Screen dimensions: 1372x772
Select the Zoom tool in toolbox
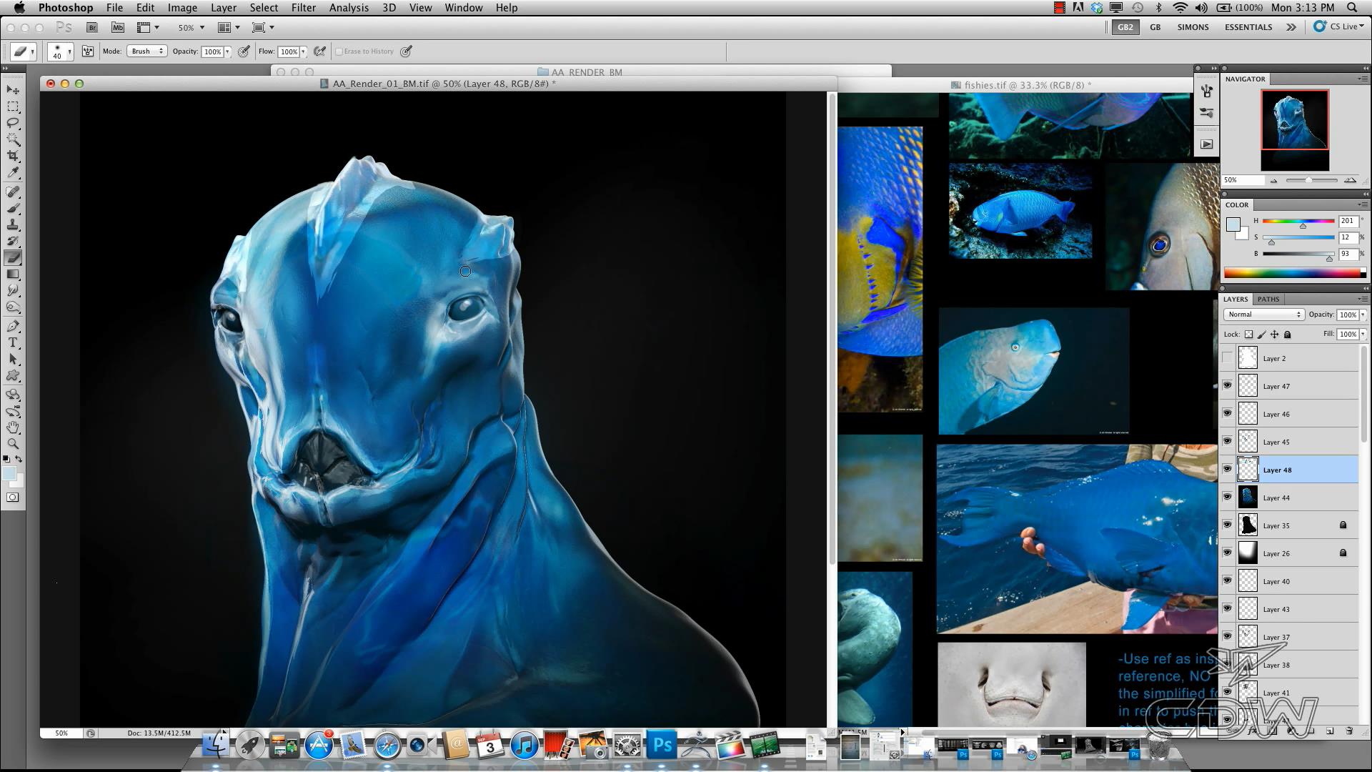point(13,444)
